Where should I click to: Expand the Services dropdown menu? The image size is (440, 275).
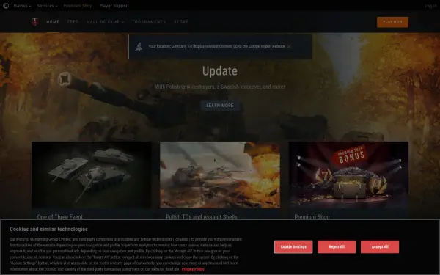(x=47, y=6)
